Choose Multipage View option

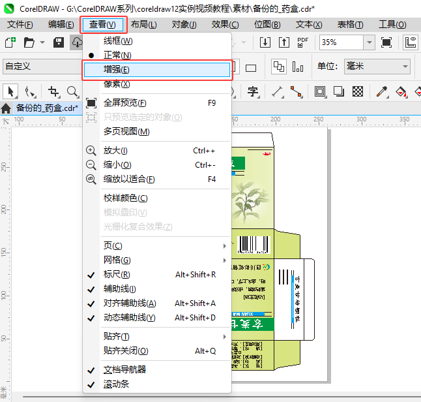tap(157, 131)
